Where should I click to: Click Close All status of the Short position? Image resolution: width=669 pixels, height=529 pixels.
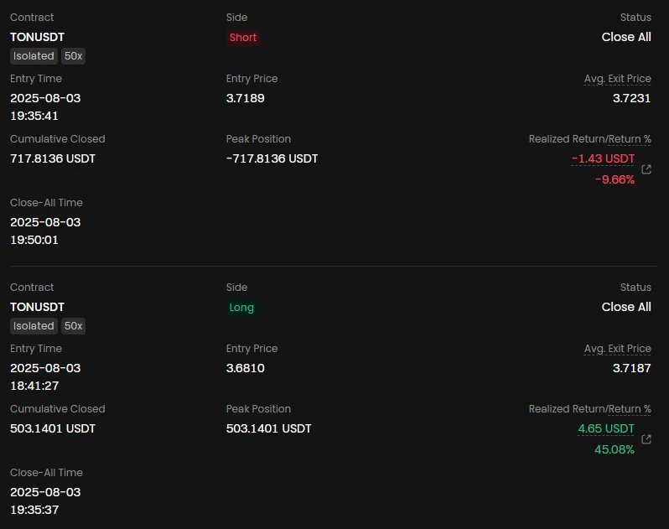(x=625, y=37)
